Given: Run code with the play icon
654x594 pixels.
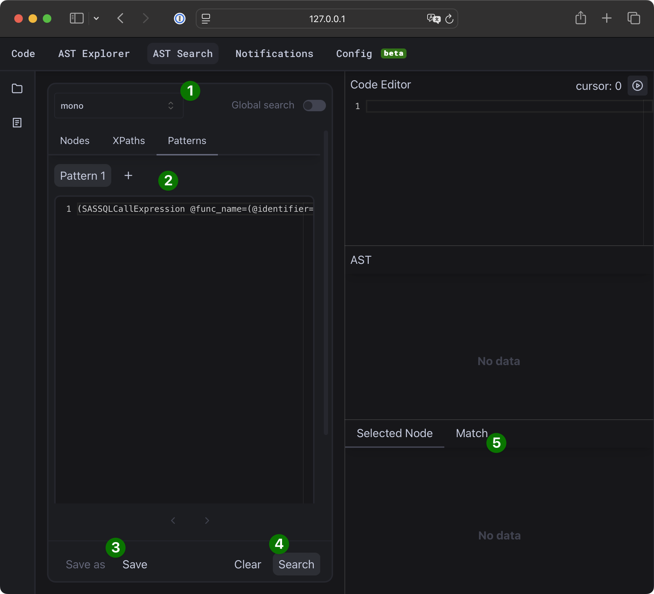Looking at the screenshot, I should [637, 86].
